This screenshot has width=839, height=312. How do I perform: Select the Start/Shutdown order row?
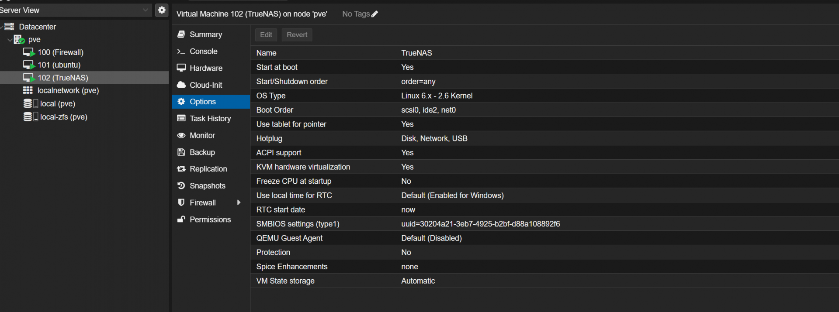(545, 82)
